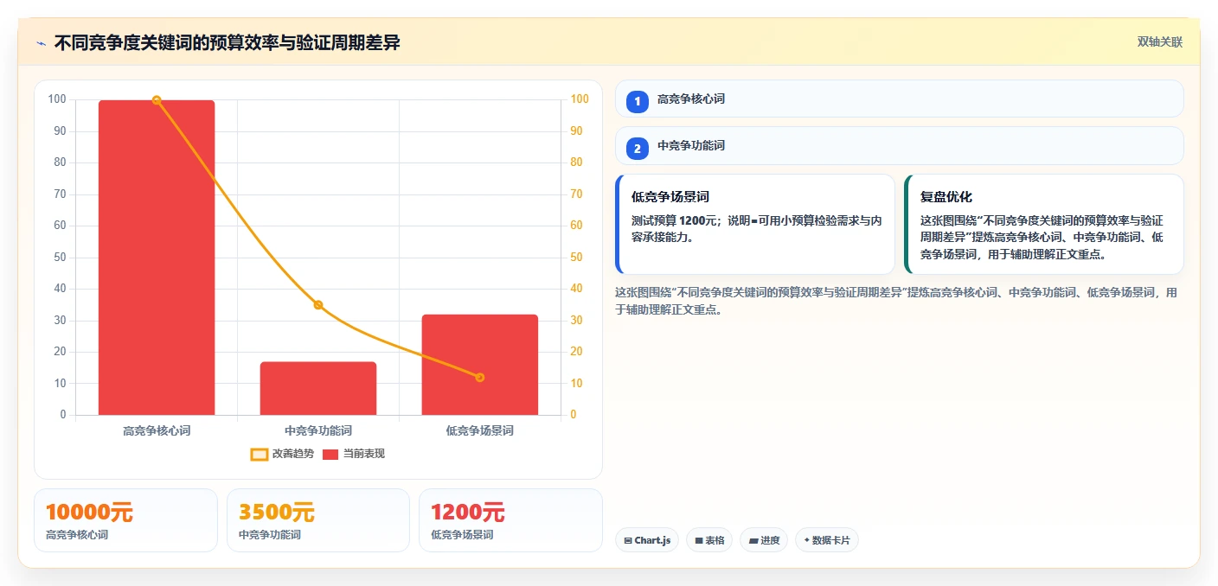
Task: Click the red bar for 高竞争核心词
Action: click(157, 258)
